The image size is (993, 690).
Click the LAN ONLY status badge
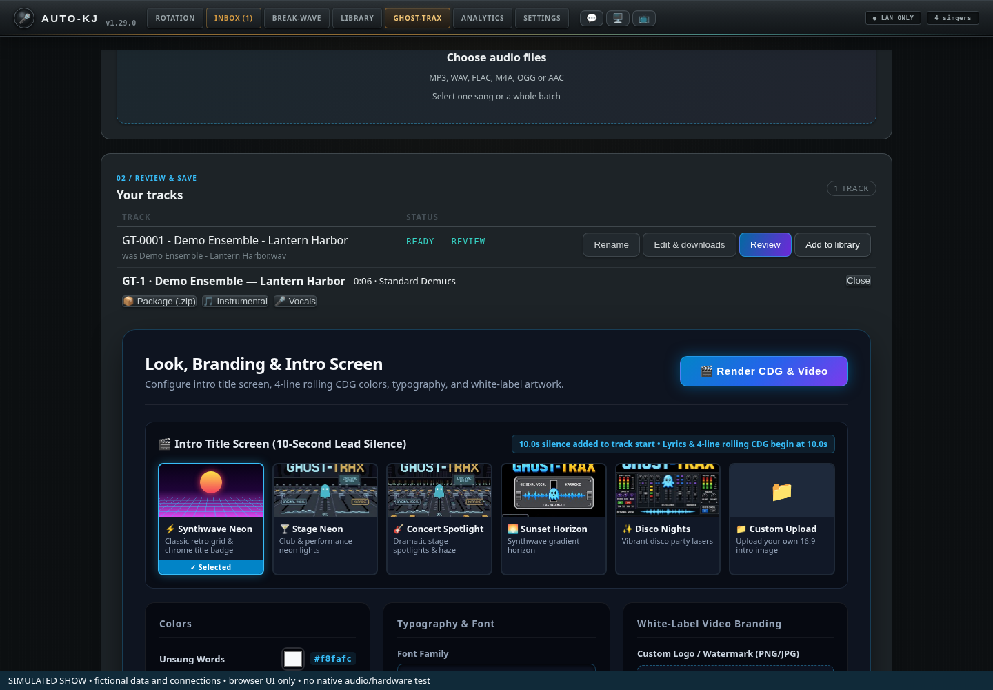pyautogui.click(x=893, y=18)
